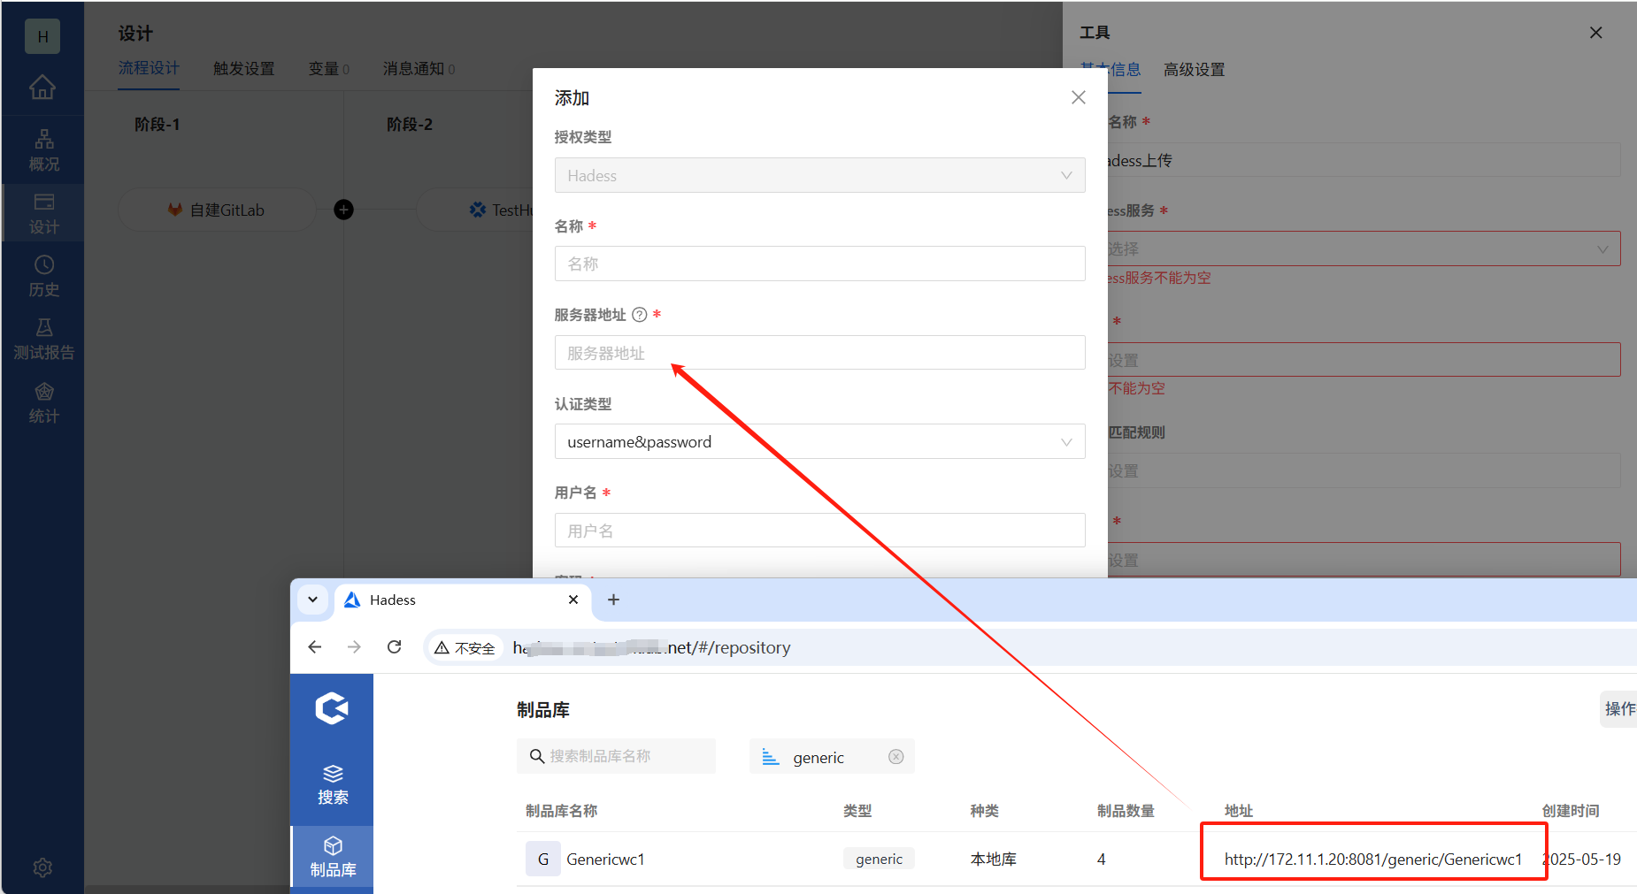Click the 阶段-1 stage heading
This screenshot has height=894, width=1637.
tap(158, 125)
